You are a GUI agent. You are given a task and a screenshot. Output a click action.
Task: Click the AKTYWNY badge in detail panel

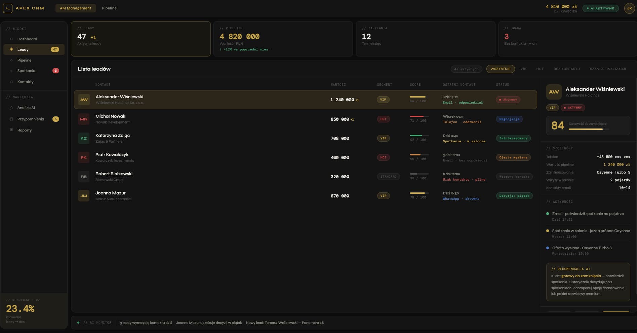point(573,108)
